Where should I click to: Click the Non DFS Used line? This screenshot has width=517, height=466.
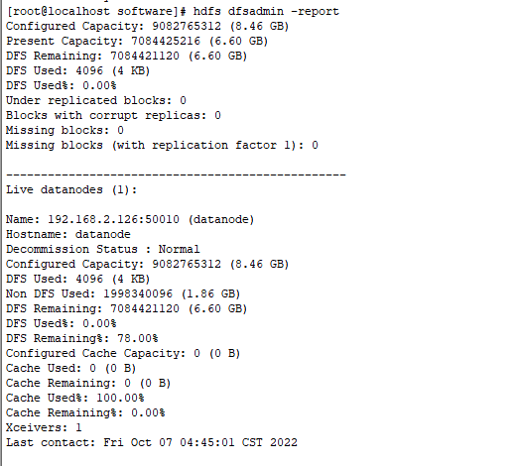(x=123, y=293)
